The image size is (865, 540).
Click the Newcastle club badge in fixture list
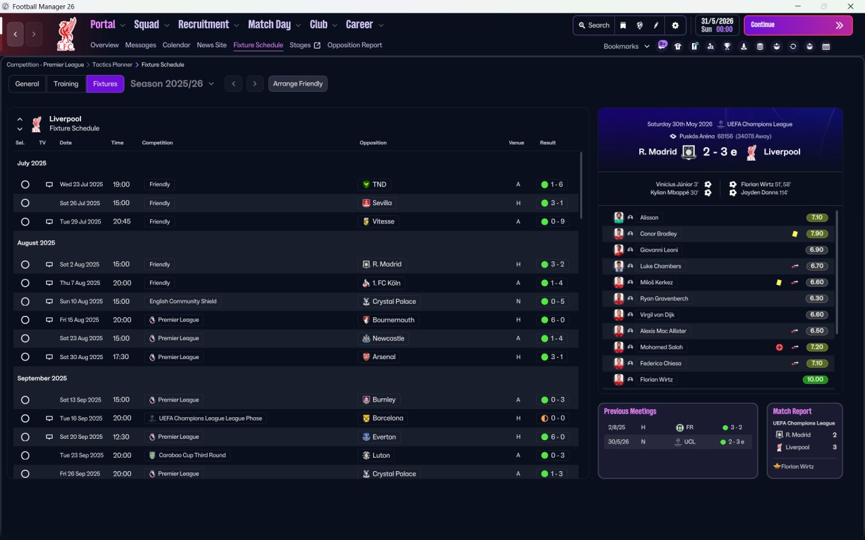(366, 338)
